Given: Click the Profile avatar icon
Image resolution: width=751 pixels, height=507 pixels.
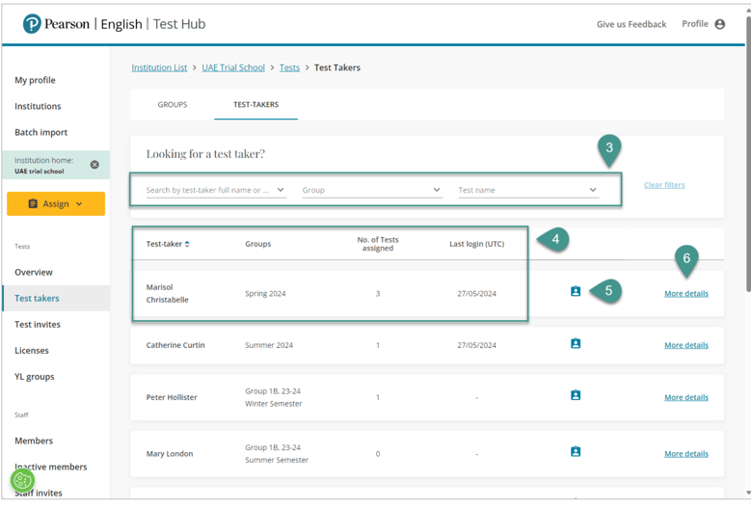Looking at the screenshot, I should pyautogui.click(x=719, y=24).
